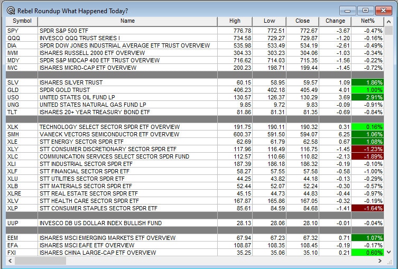
Task: Click INVESCO QQQ TRUST SERIES I name
Action: coord(127,38)
